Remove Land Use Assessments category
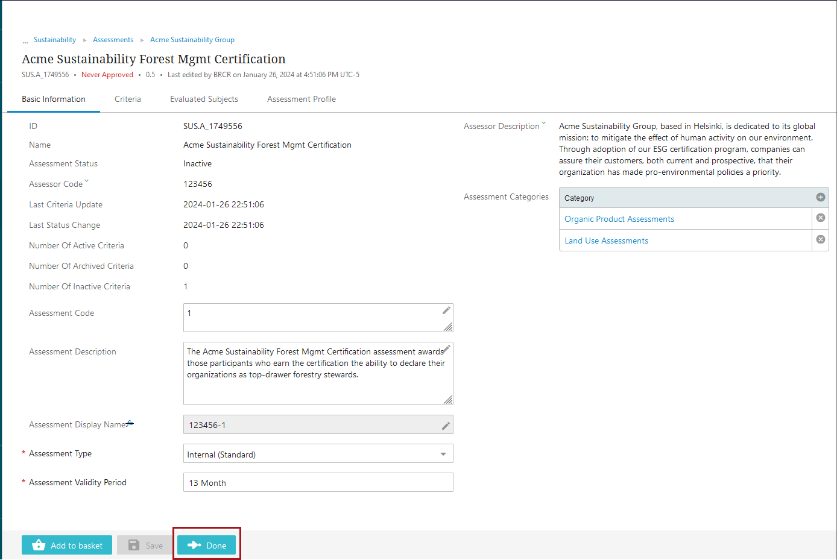The width and height of the screenshot is (837, 560). 820,239
